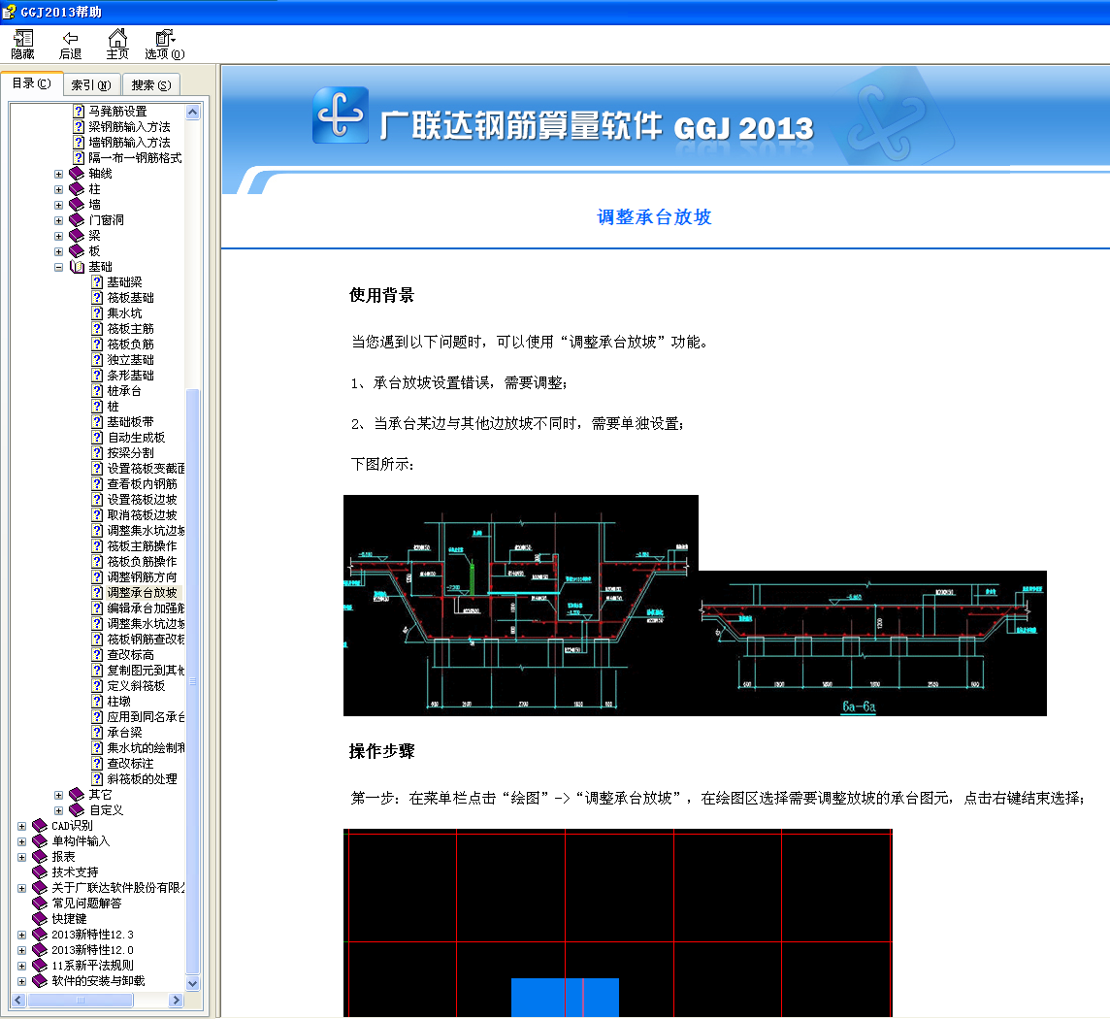Screen dimensions: 1110x1019
Task: Expand the 2013新特性12.3 node
Action: click(x=22, y=936)
